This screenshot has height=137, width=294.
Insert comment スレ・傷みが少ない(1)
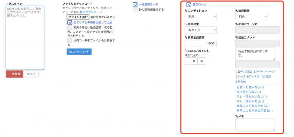[x=252, y=97]
